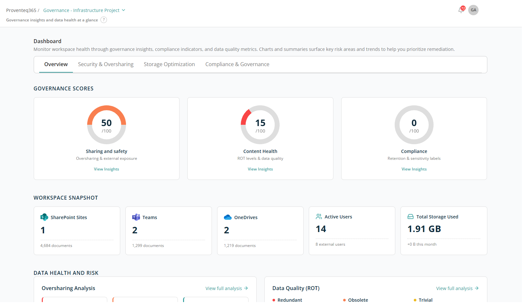522x304 pixels.
Task: Click the arrow beside Data Quality View full analysis
Action: pos(477,288)
